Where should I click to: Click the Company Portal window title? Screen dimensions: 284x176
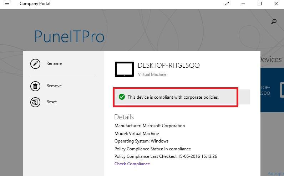(35, 4)
